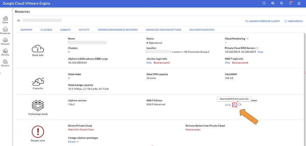The height and width of the screenshot is (146, 306).
Task: Click the Capacity clouds icon
Action: pos(38,82)
